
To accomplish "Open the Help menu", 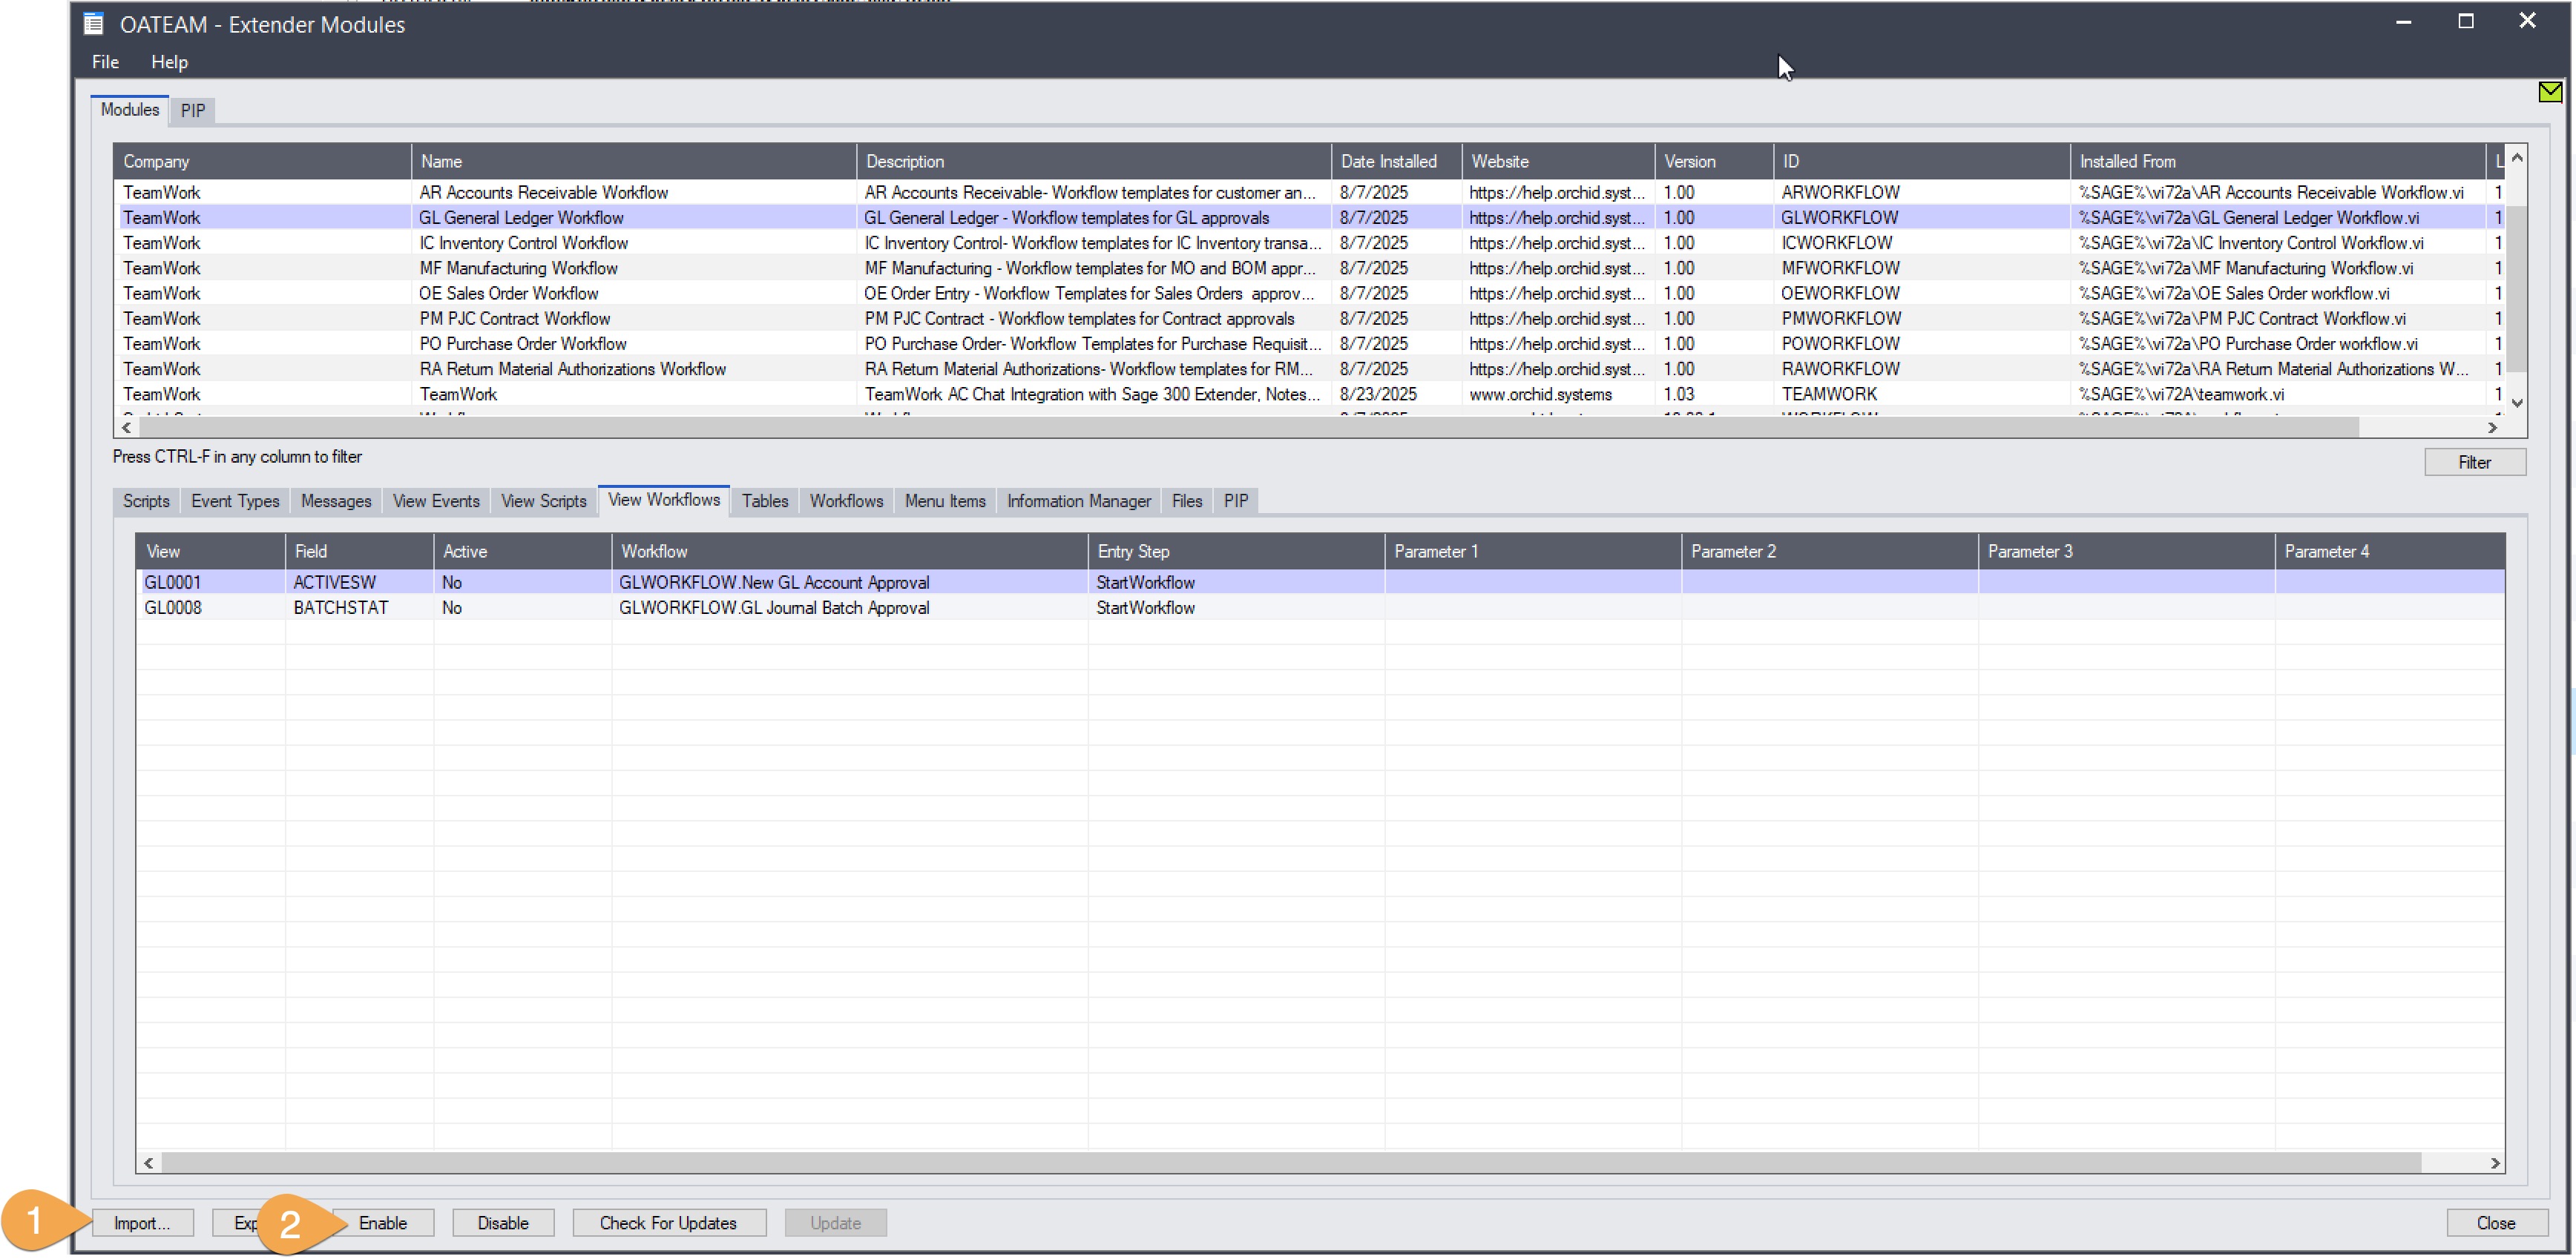I will click(x=169, y=62).
